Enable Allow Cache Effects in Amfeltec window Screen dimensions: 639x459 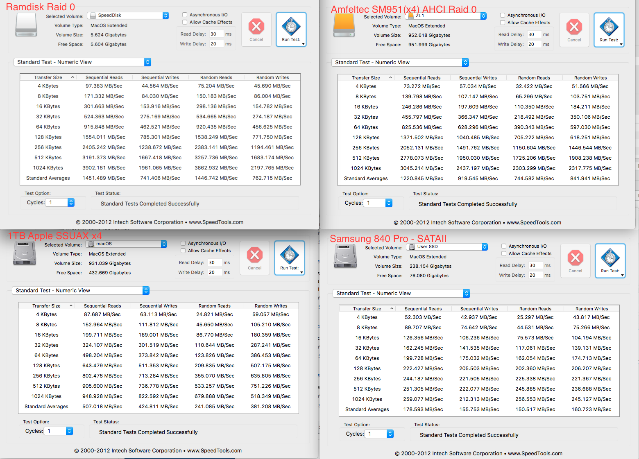pos(503,23)
